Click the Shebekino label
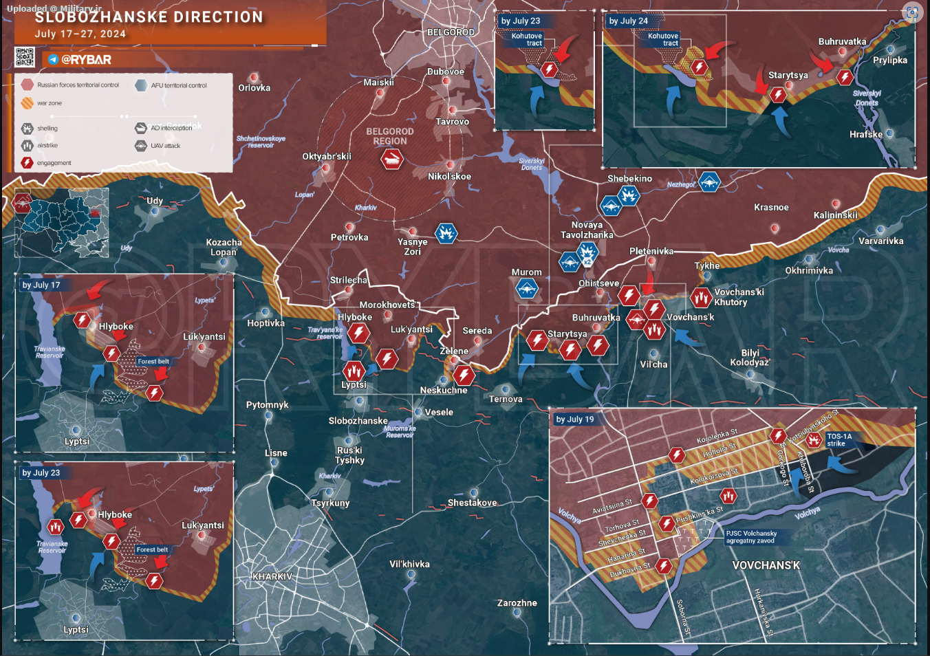 [629, 178]
